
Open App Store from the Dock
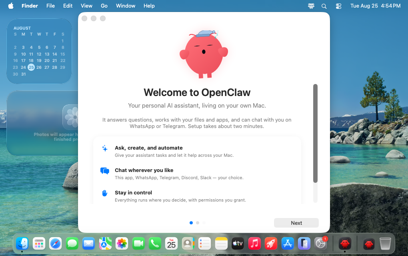[288, 244]
